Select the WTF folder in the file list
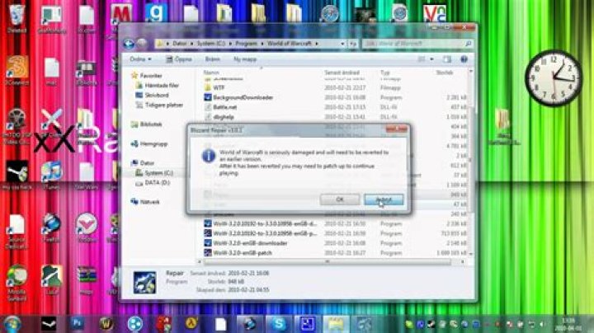 click(x=218, y=87)
